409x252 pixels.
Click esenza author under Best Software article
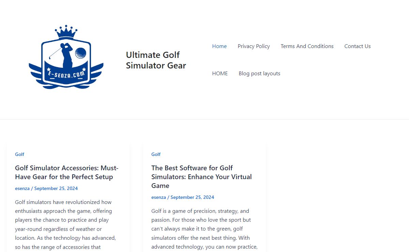point(158,197)
